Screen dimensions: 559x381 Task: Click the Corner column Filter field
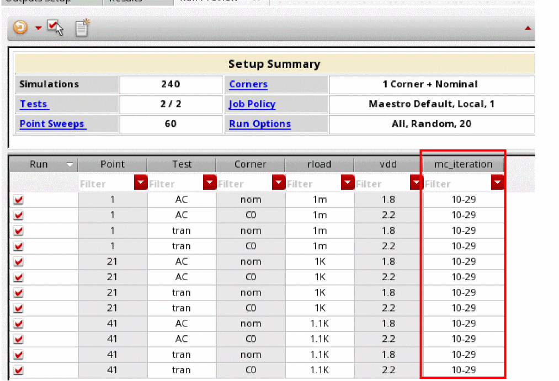[244, 184]
